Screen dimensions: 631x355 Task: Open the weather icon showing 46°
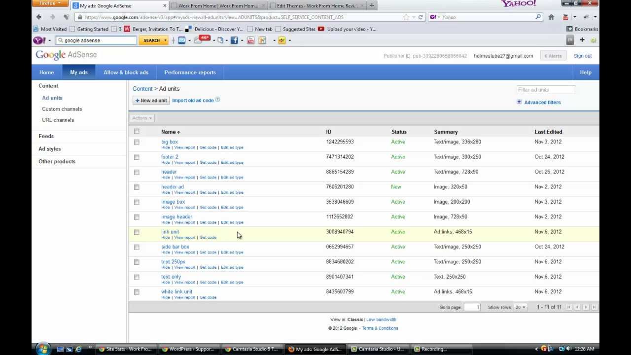201,40
